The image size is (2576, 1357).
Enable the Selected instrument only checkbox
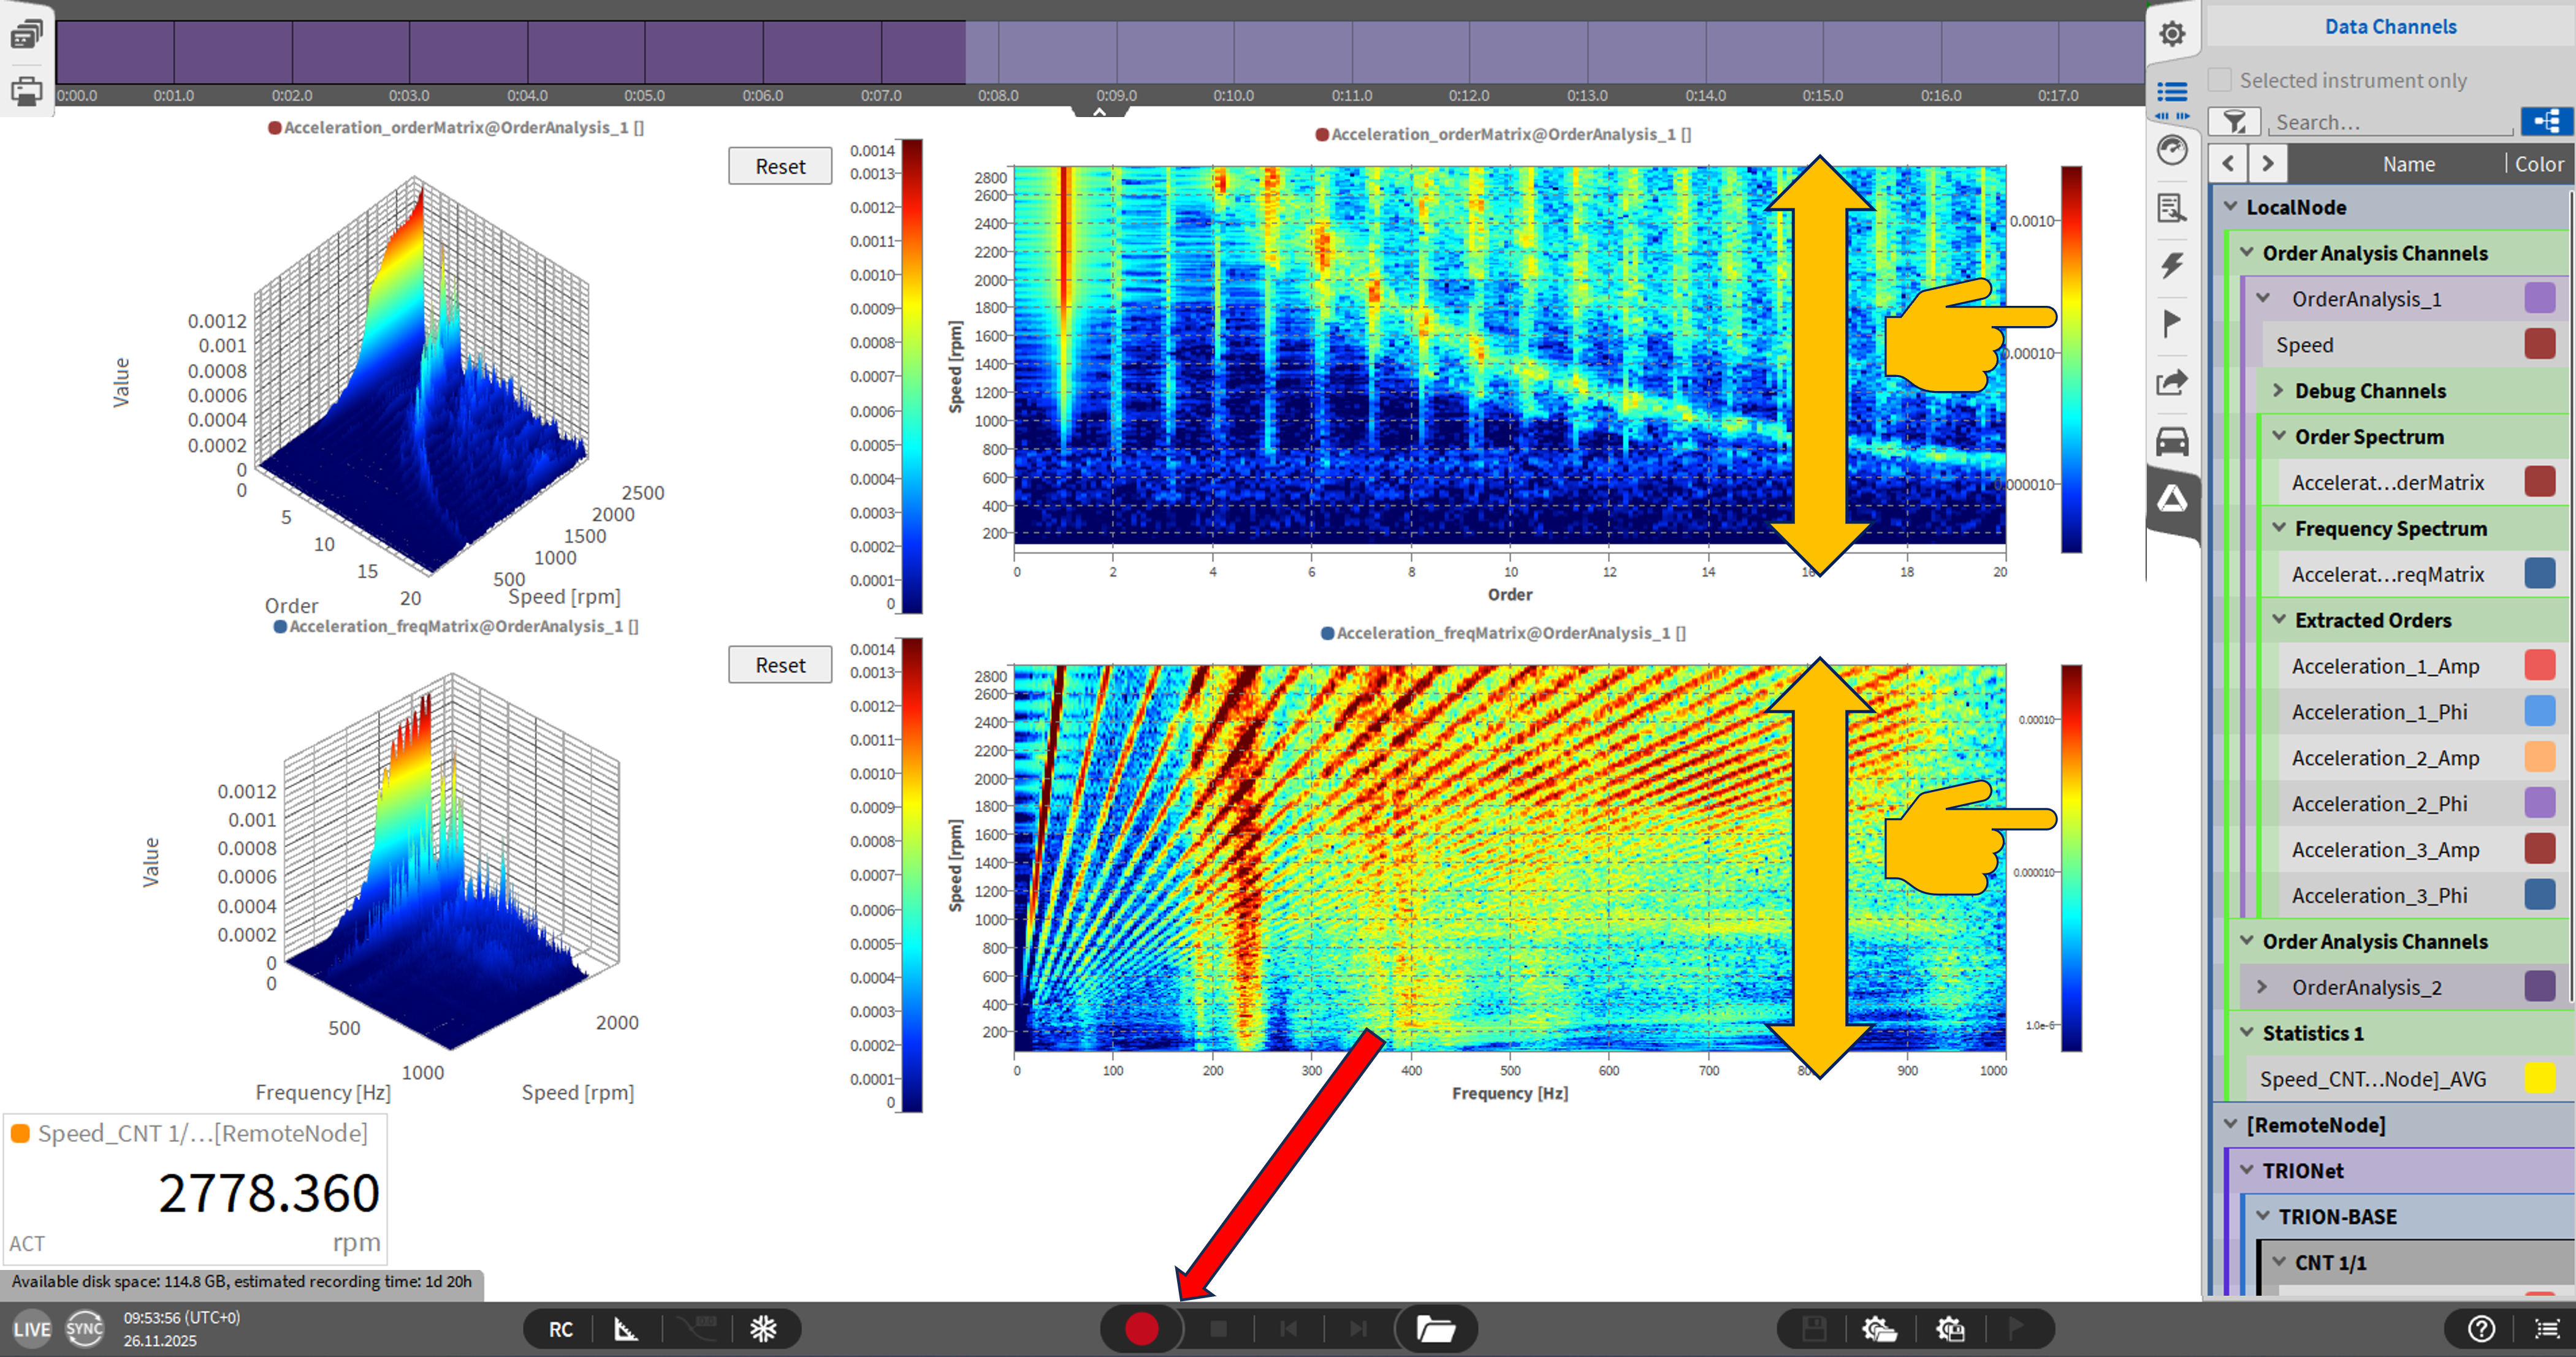[x=2219, y=80]
